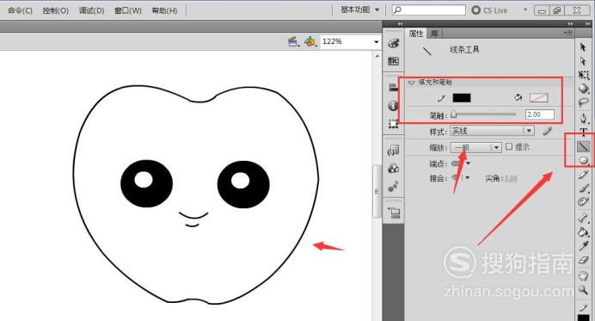Screen dimensions: 595x321
Task: Click the black stroke color swatch
Action: pyautogui.click(x=462, y=98)
